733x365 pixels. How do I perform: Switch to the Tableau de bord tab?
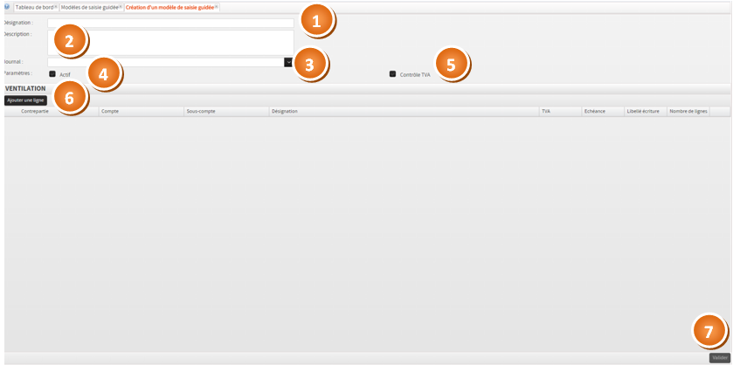click(34, 8)
